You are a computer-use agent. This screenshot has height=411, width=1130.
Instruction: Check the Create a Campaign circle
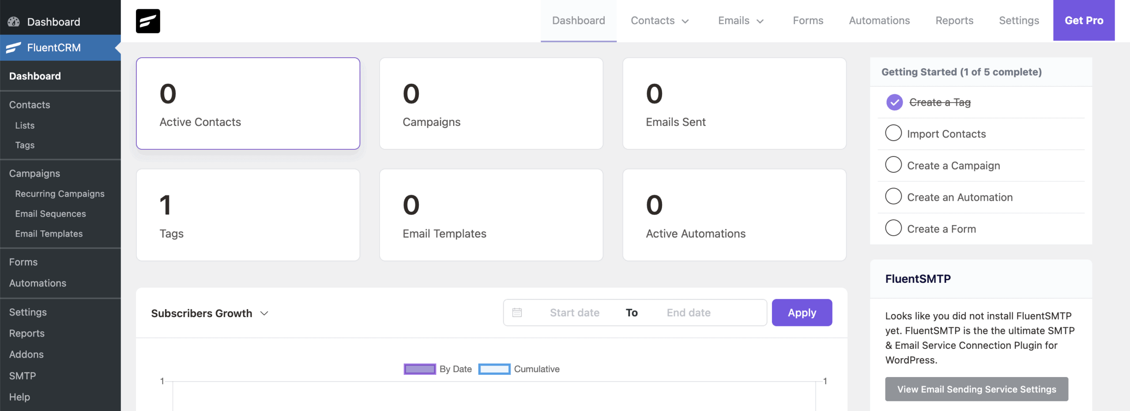(894, 164)
